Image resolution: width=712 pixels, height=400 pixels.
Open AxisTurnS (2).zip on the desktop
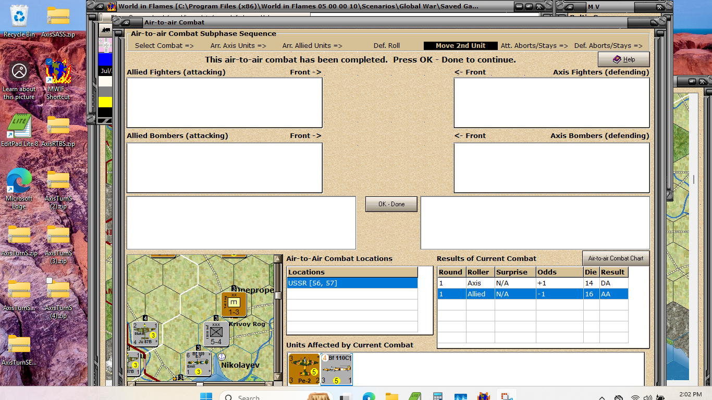(58, 189)
